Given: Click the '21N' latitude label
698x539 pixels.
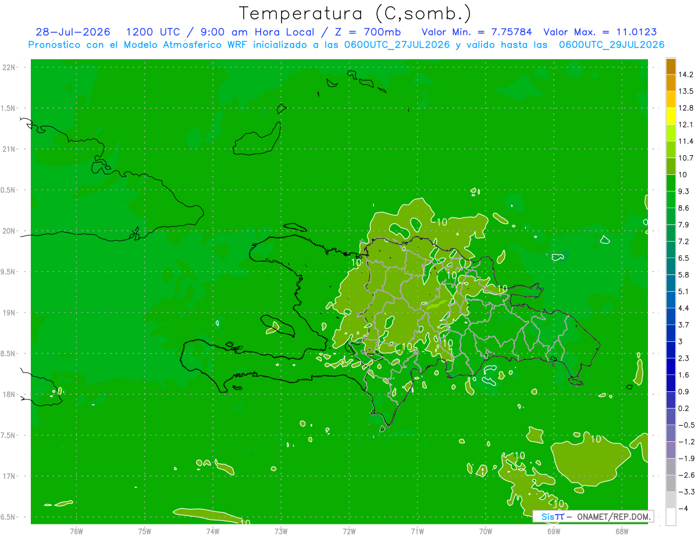Looking at the screenshot, I should point(9,149).
